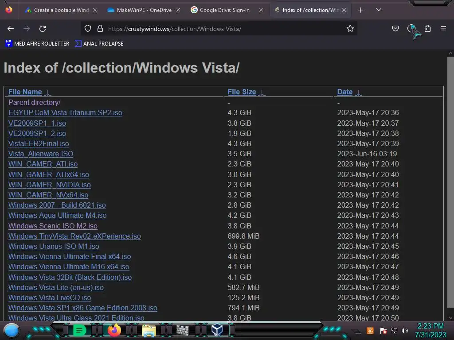Open the extensions puzzle-piece menu
454x340 pixels.
click(x=427, y=28)
